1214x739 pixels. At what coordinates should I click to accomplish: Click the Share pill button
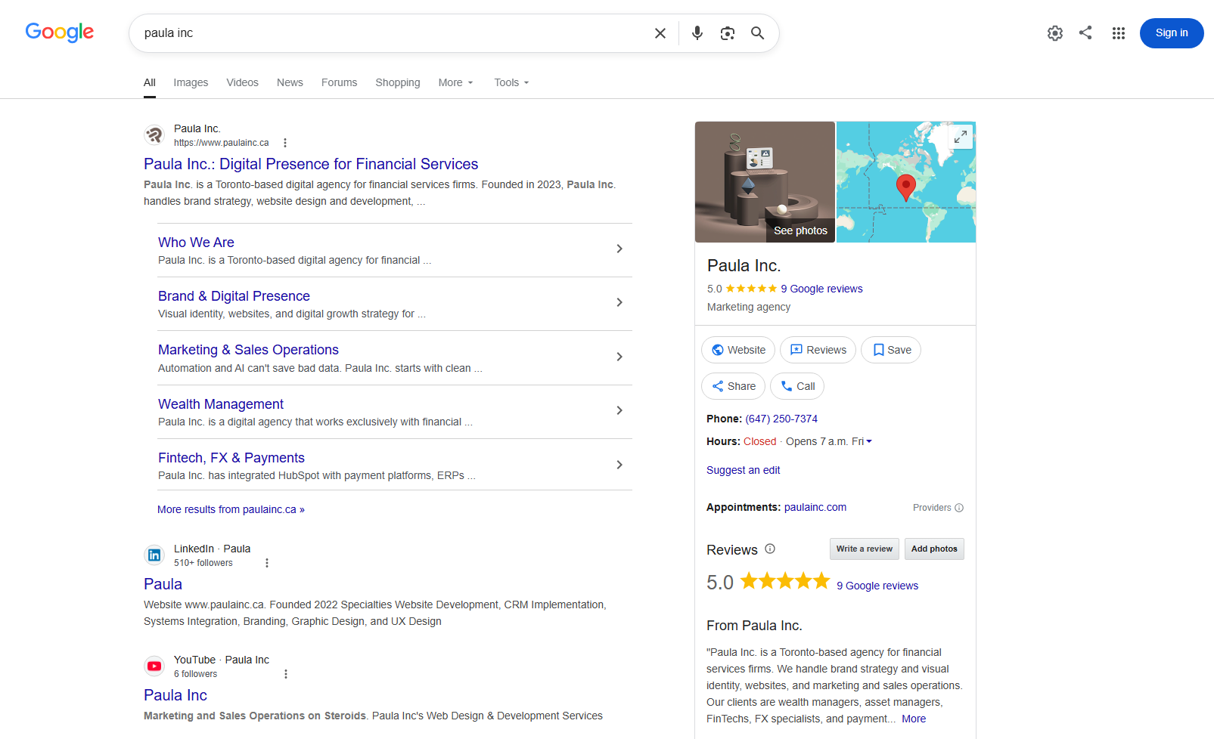point(733,386)
